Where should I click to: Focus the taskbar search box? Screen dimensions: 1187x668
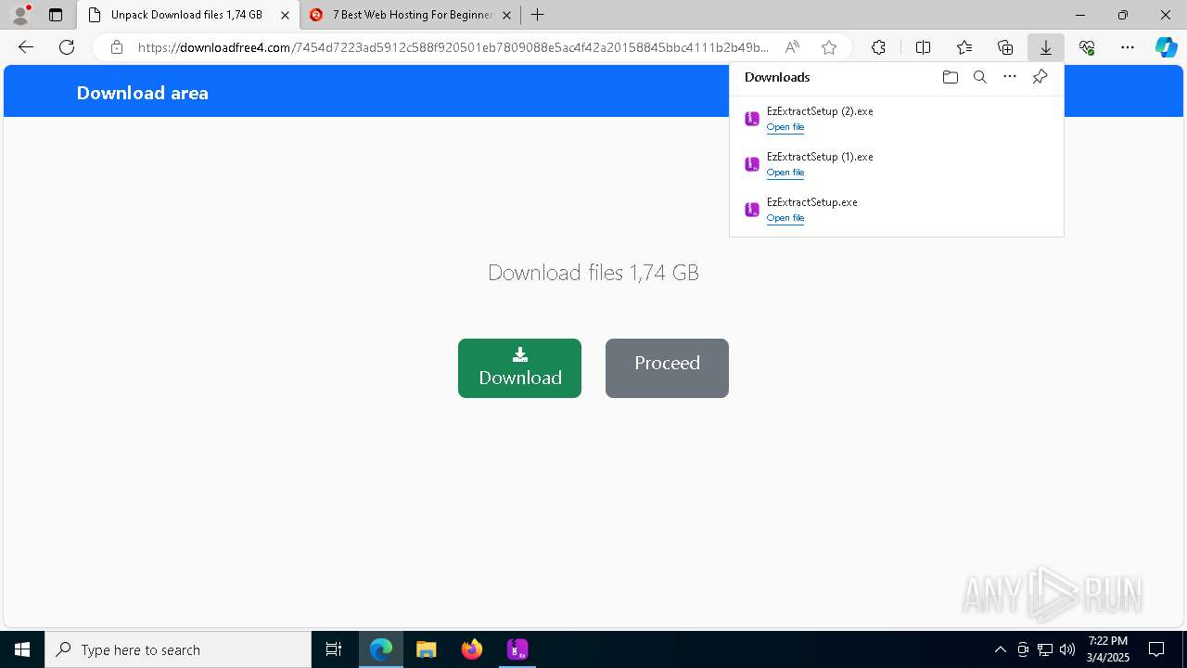pyautogui.click(x=178, y=649)
